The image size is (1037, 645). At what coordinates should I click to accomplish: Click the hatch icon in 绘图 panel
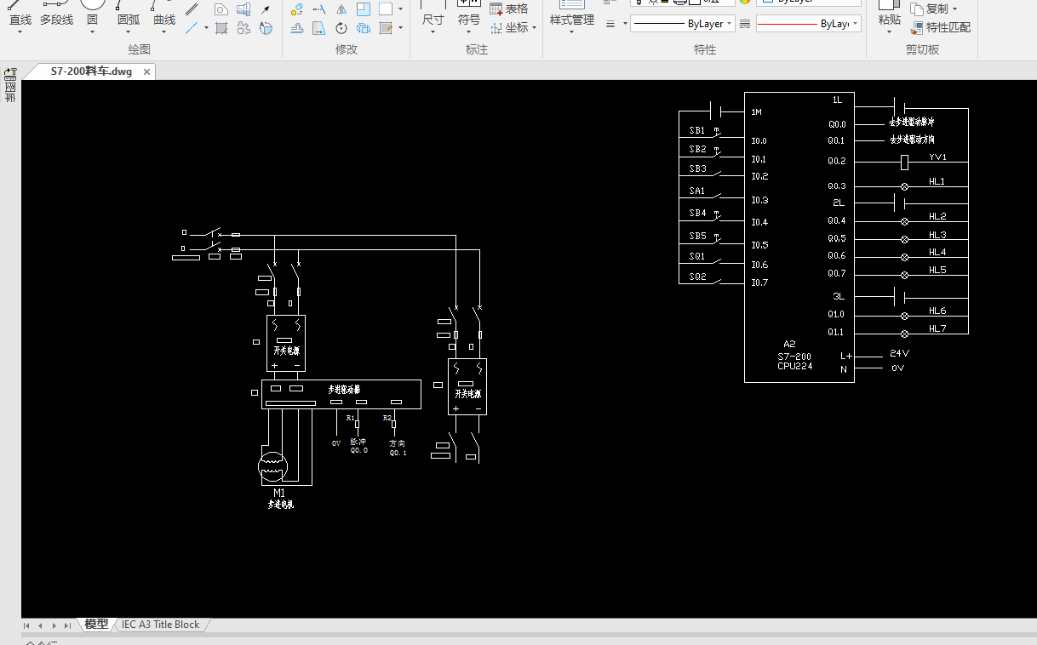(221, 28)
